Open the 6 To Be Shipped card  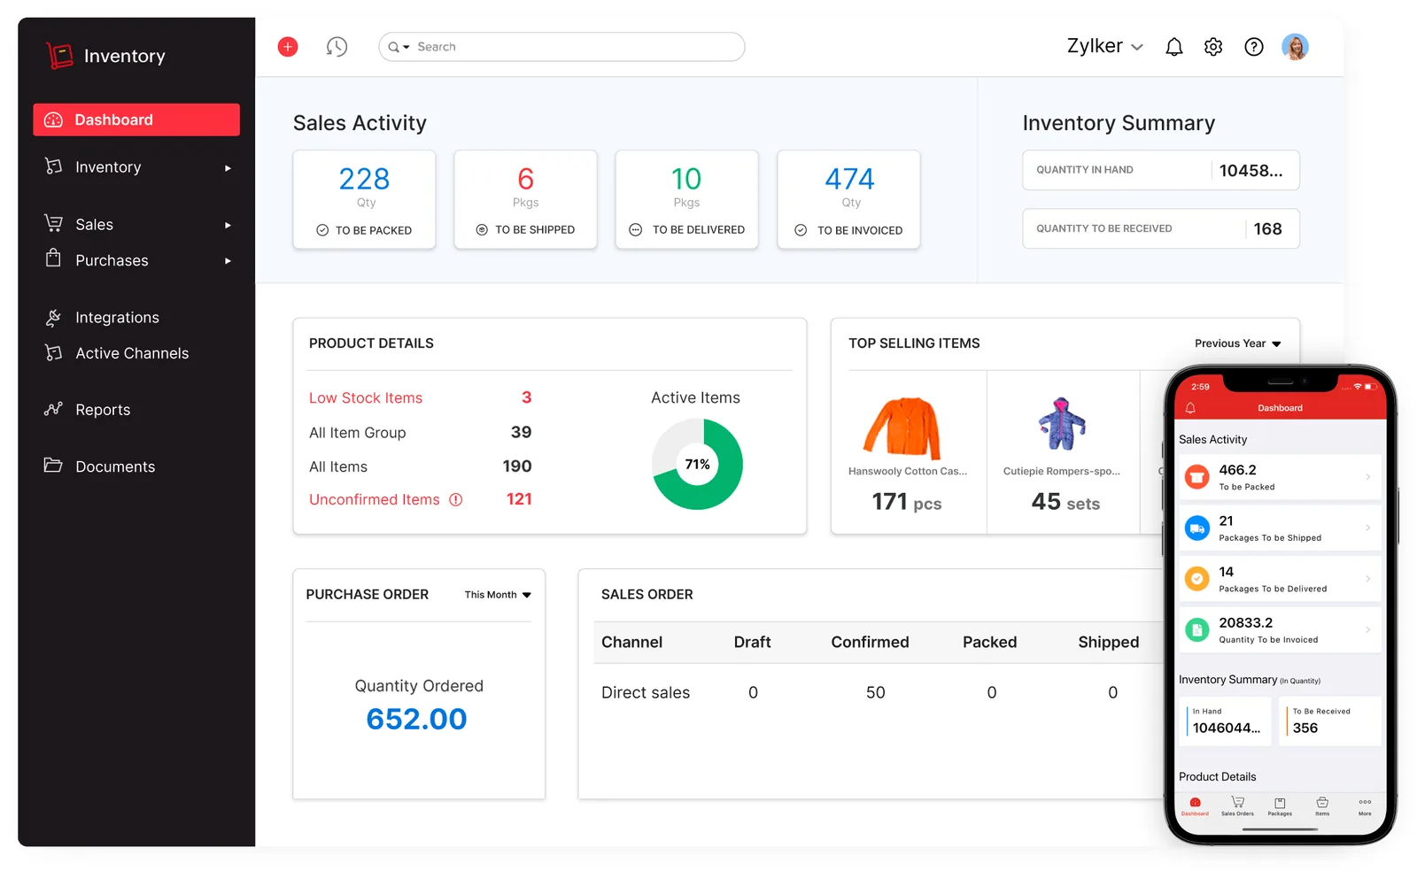pos(525,199)
